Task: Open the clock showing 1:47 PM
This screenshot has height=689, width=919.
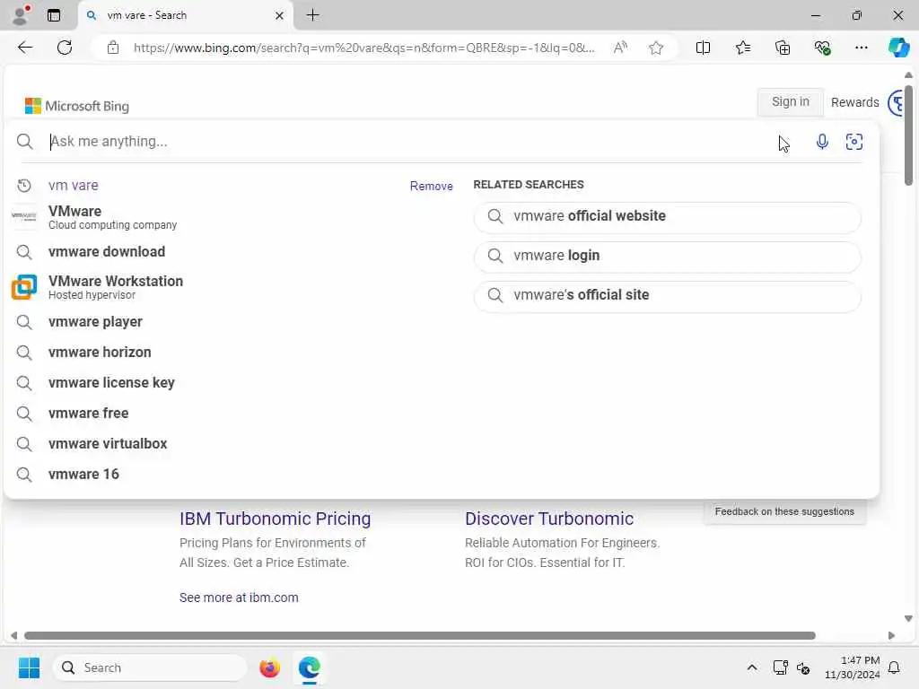Action: point(853,667)
